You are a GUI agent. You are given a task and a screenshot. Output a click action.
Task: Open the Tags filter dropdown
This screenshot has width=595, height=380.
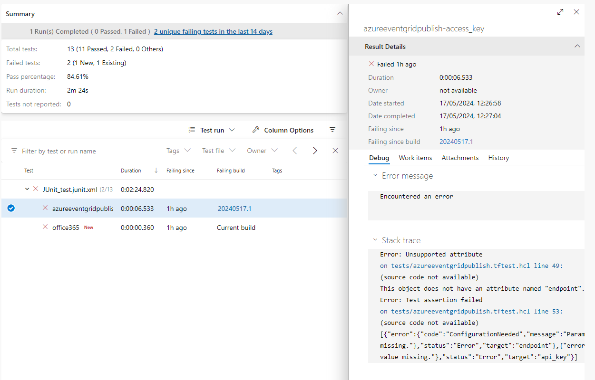pos(178,151)
